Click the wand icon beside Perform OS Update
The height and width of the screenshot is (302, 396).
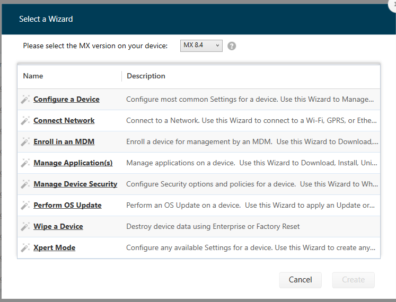tap(25, 205)
